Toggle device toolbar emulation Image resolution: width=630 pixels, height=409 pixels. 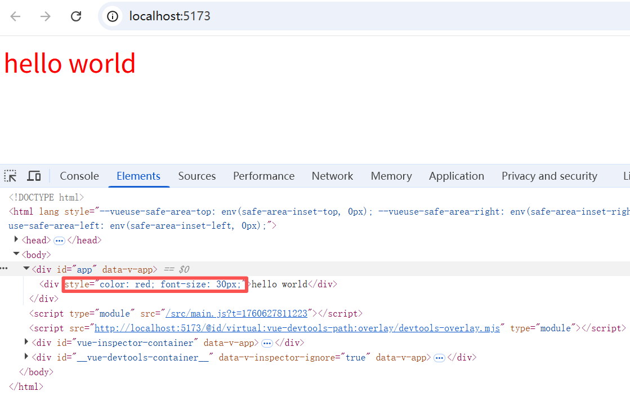click(34, 176)
